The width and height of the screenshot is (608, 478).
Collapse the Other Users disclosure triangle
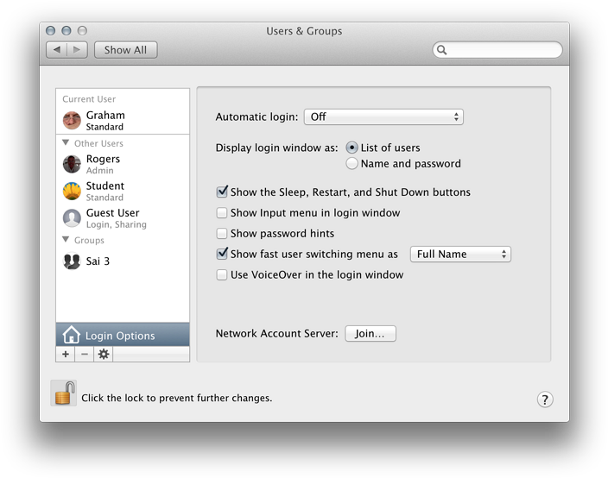[66, 143]
